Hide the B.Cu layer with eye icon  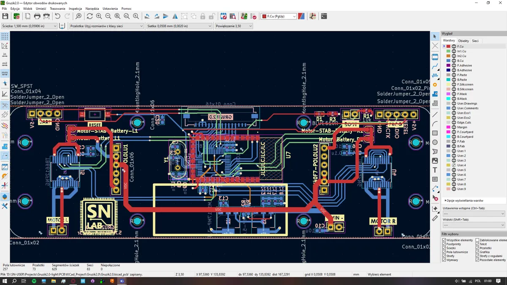click(x=454, y=61)
